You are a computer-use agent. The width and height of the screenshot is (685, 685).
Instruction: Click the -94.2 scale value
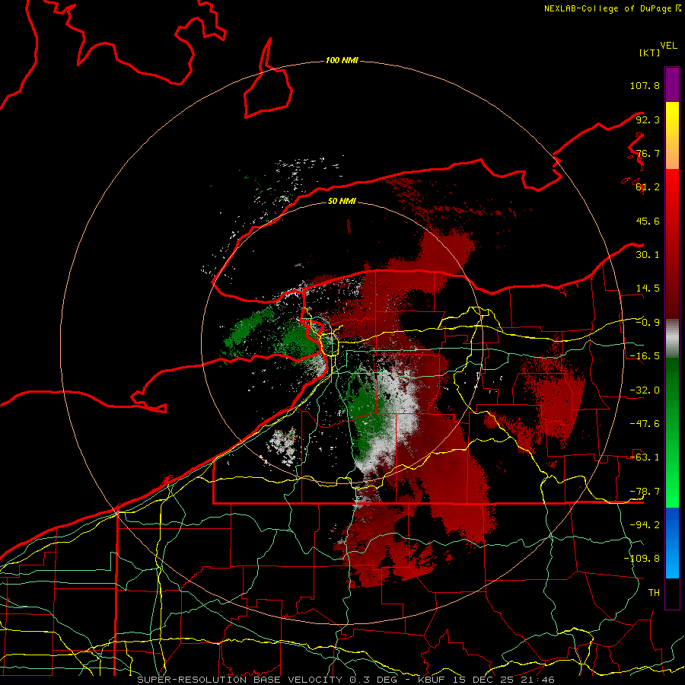(645, 525)
